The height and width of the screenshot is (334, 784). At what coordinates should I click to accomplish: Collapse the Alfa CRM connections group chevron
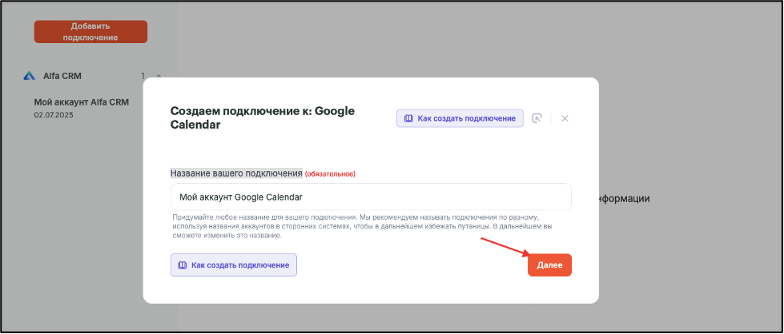coord(159,77)
